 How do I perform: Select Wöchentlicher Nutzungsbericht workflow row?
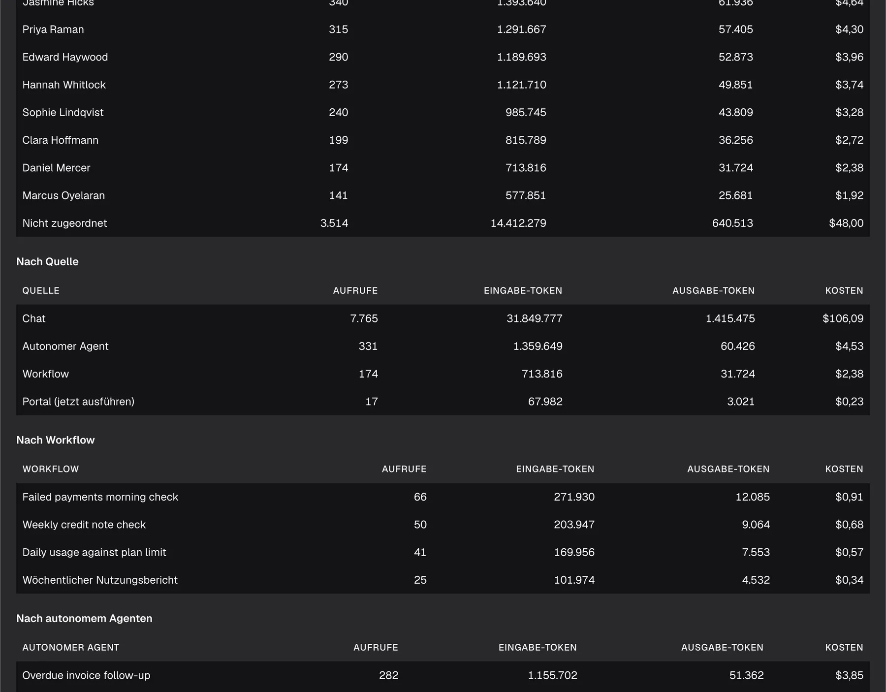(x=443, y=580)
